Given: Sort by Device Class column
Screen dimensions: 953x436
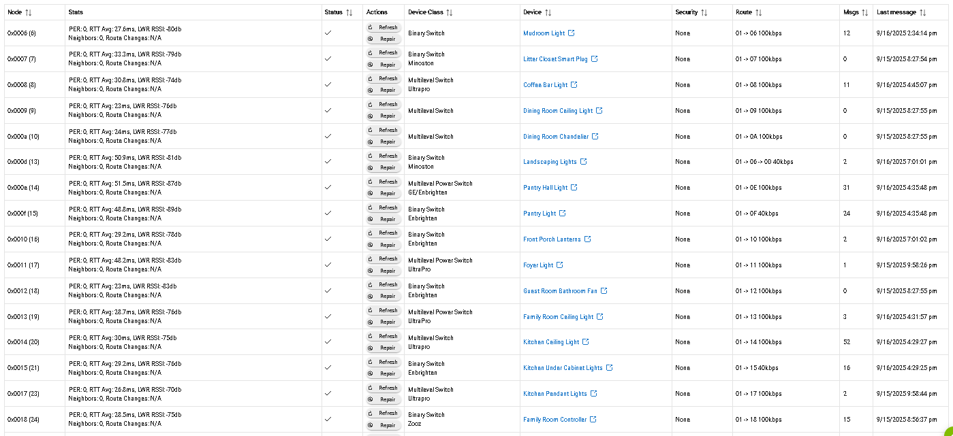Looking at the screenshot, I should (450, 12).
